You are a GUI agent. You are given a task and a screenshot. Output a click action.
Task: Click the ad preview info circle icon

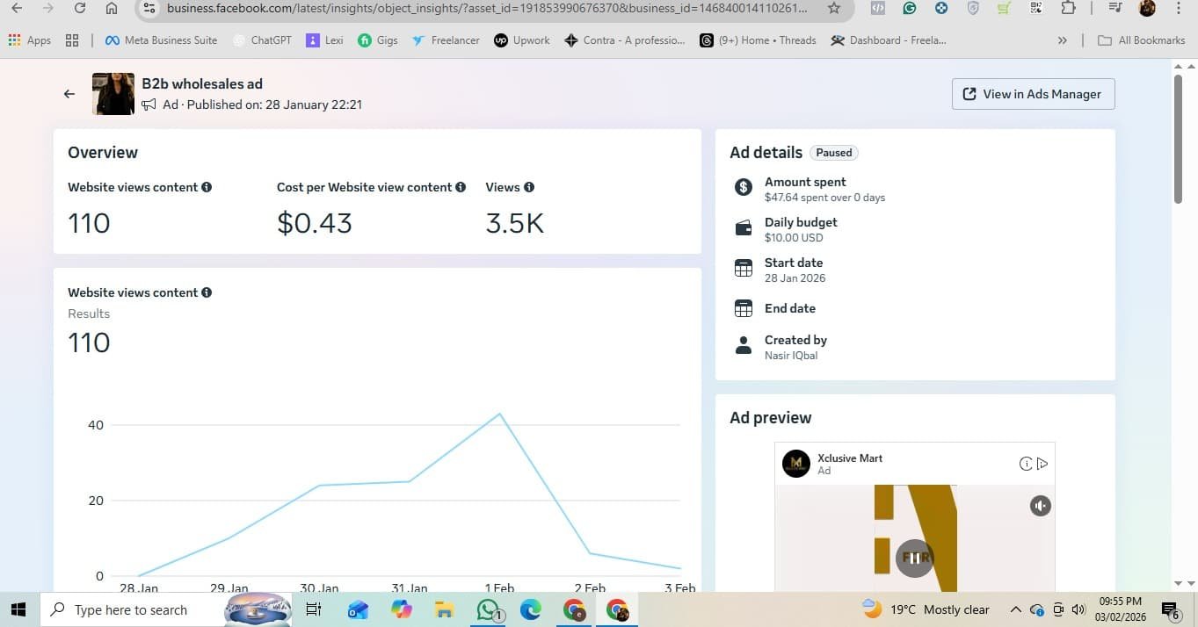pyautogui.click(x=1026, y=464)
